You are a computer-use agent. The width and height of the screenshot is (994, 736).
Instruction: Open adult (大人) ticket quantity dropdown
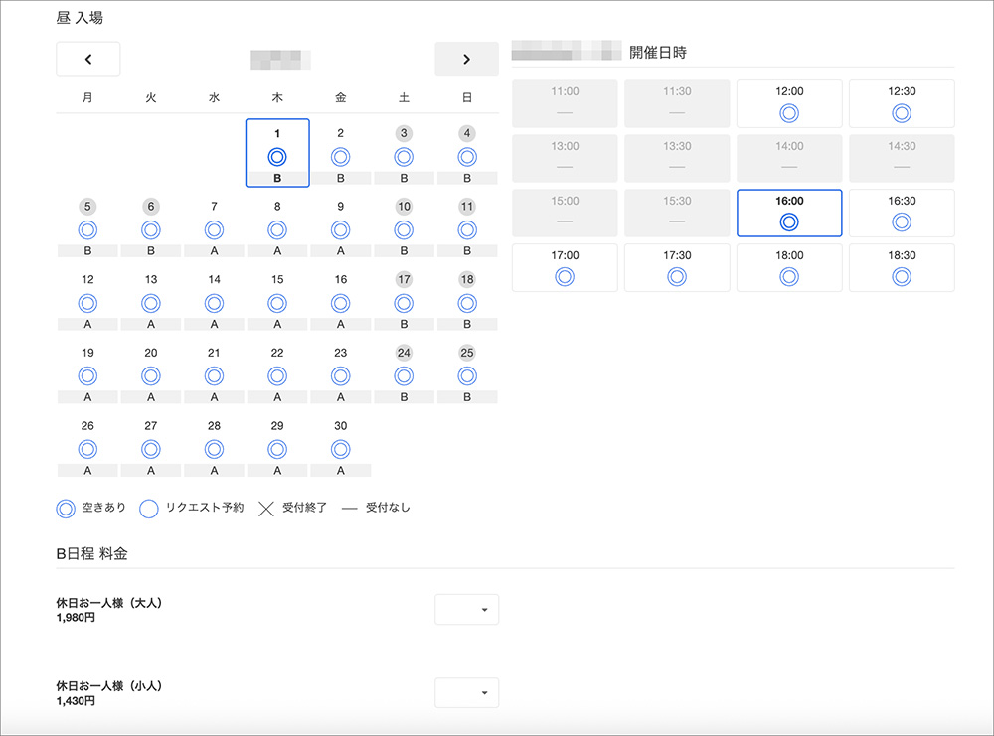coord(467,610)
